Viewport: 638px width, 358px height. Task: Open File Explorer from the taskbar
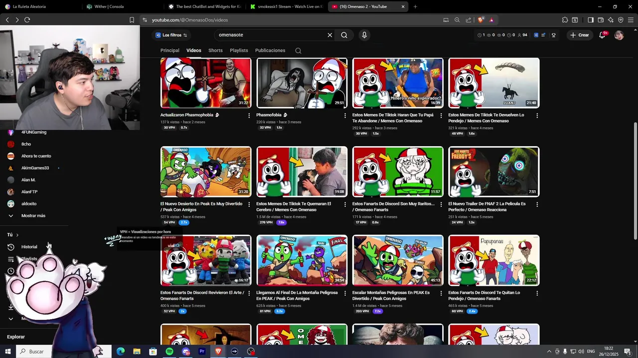tap(137, 352)
